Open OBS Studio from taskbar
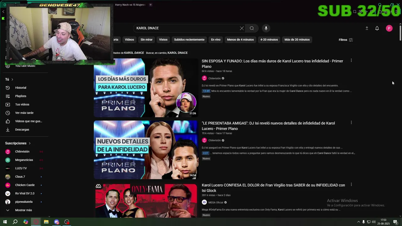This screenshot has width=402, height=226. click(x=67, y=222)
